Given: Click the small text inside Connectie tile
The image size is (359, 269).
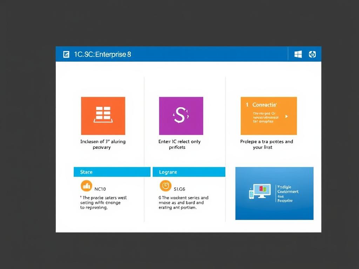Looking at the screenshot, I should (266, 117).
